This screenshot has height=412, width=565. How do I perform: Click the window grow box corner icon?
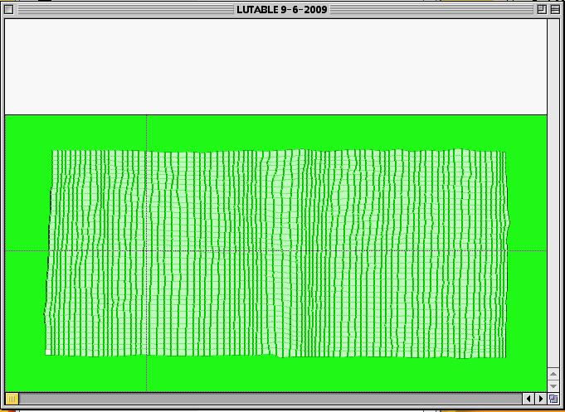point(553,398)
